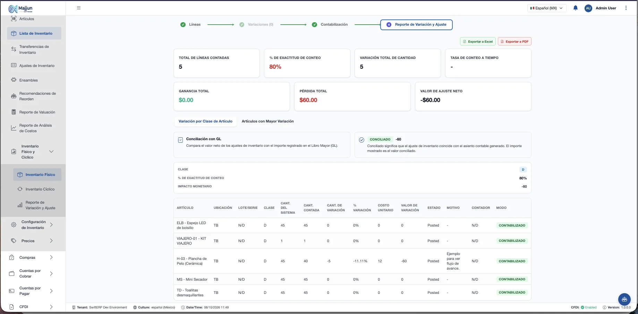The image size is (638, 314).
Task: Select Inventario Físico in sidebar
Action: point(37,175)
